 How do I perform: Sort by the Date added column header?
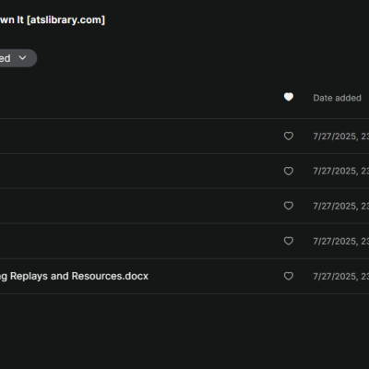[x=337, y=98]
